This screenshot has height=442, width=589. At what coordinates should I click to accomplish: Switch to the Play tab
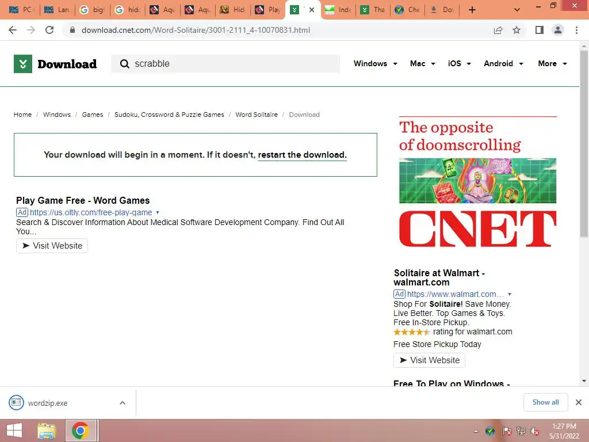coord(268,10)
